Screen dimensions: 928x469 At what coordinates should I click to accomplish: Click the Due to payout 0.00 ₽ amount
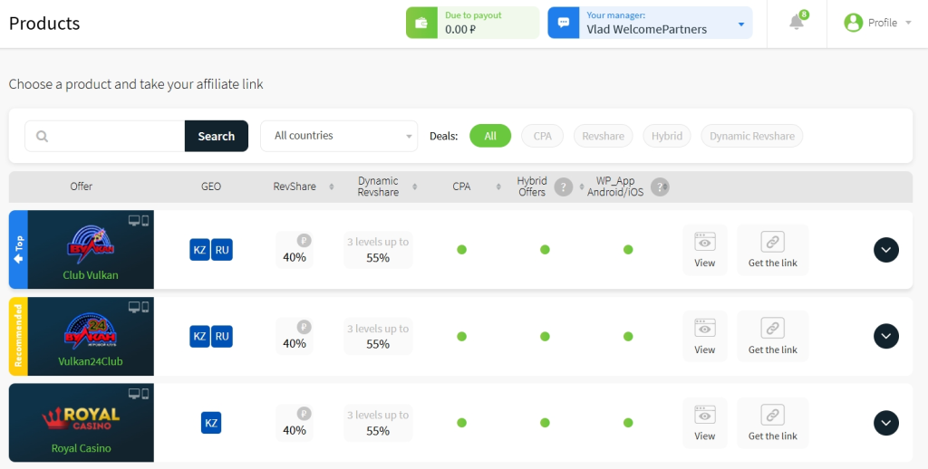click(460, 29)
